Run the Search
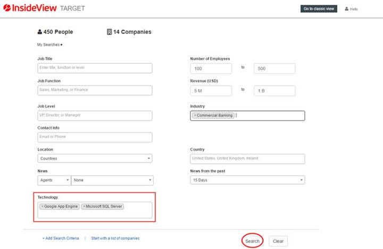This screenshot has height=249, width=383. 252,241
